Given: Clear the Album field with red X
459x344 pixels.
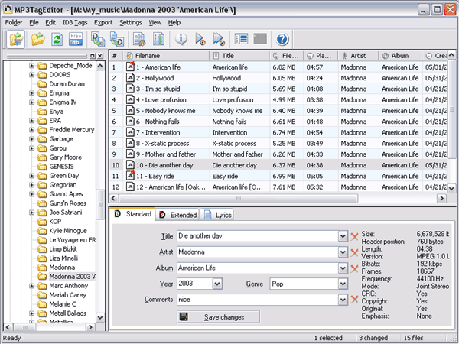Looking at the screenshot, I should click(x=354, y=268).
